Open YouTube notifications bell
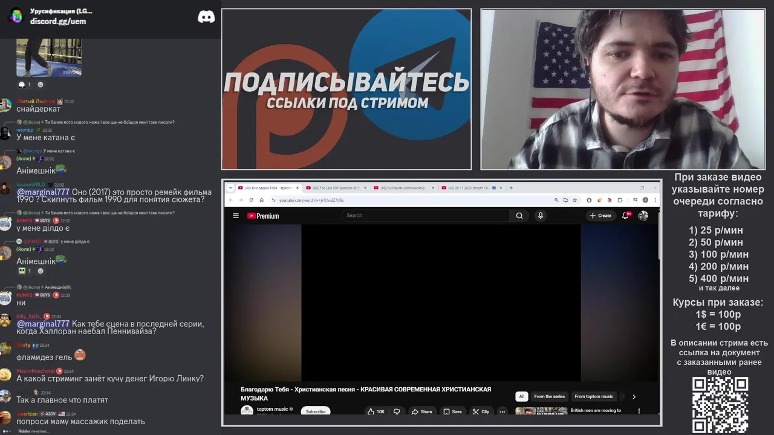This screenshot has height=435, width=774. 626,216
